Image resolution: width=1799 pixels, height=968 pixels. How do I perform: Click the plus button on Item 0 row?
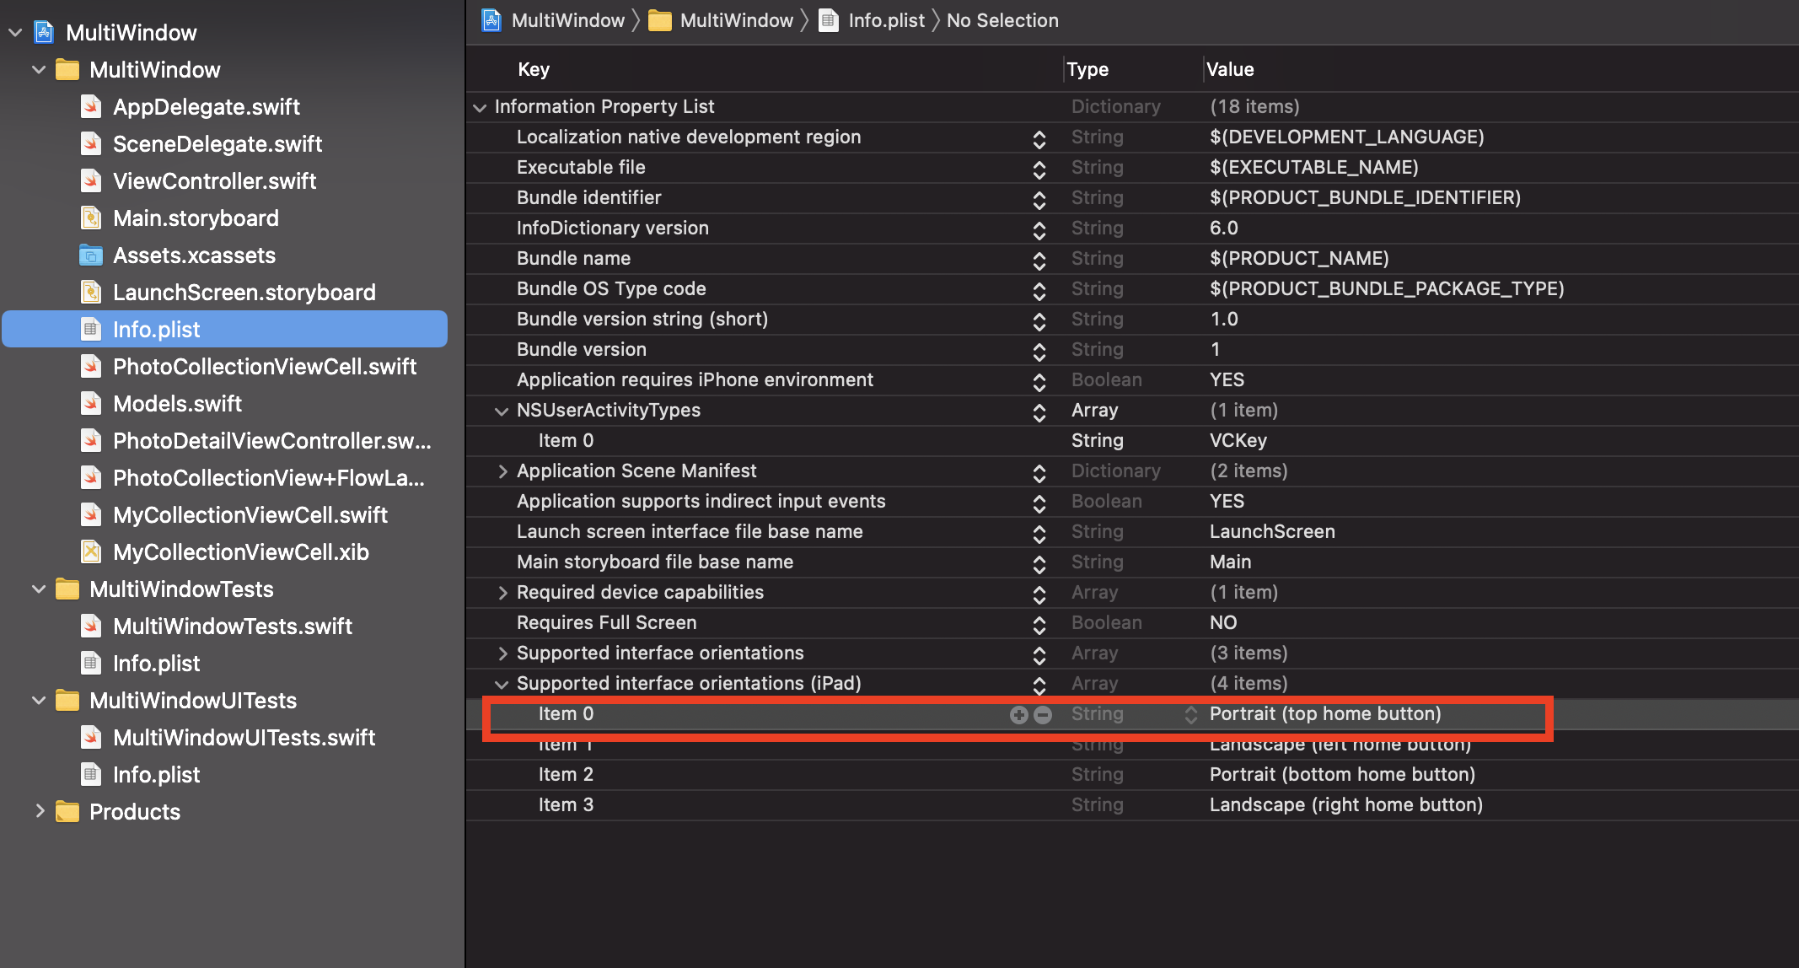click(x=1018, y=715)
